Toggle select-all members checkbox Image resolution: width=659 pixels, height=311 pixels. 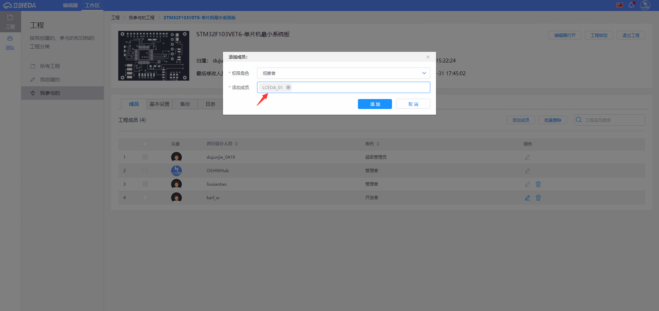(x=145, y=144)
